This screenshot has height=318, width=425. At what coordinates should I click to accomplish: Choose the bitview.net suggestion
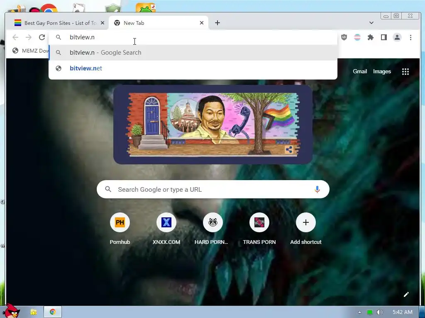click(x=193, y=68)
